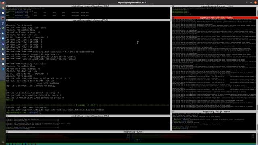Image resolution: width=258 pixels, height=145 pixels.
Task: Open the white round help icon in the dock
Action: coord(3,64)
